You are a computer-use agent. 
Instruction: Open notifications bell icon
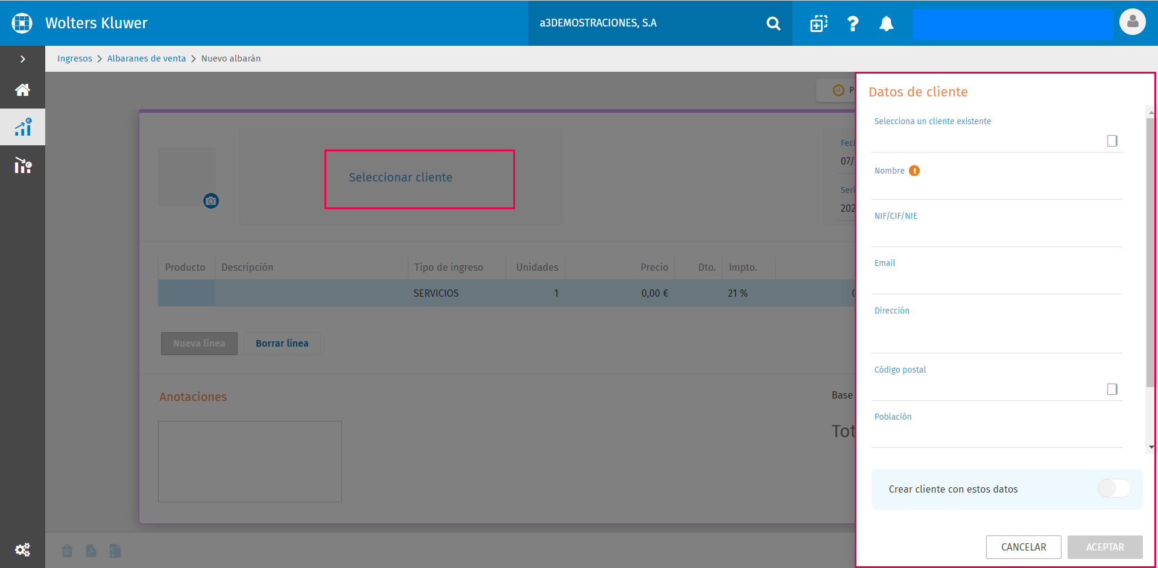[886, 24]
